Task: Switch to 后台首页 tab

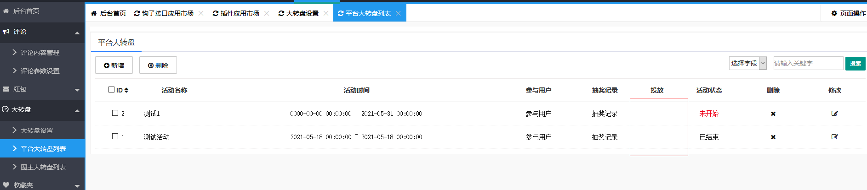Action: [108, 13]
